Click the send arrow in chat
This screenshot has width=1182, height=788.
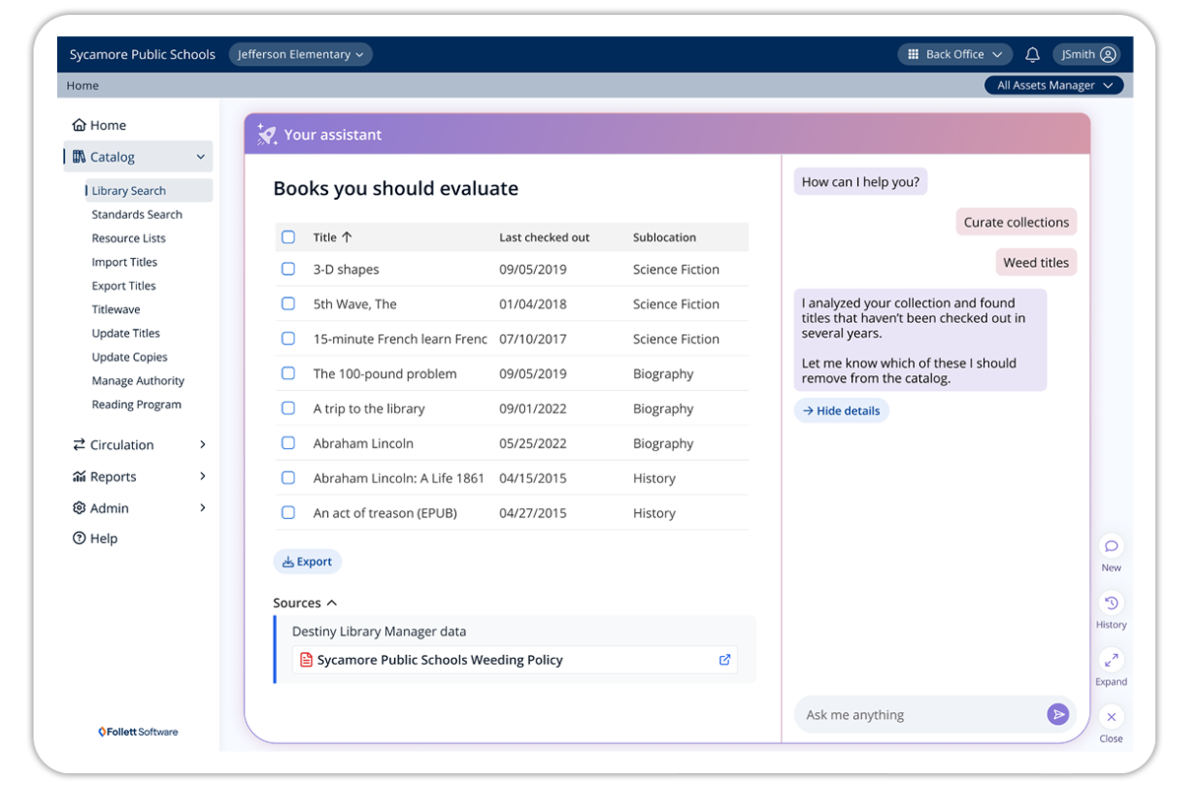(x=1058, y=715)
